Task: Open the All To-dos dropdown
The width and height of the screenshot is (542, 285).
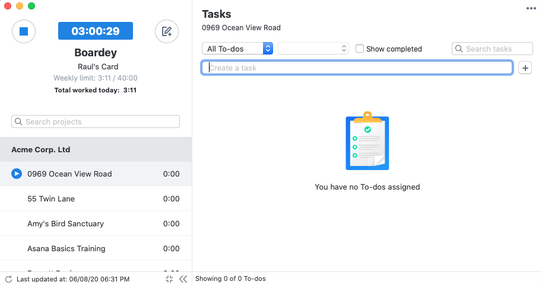Action: tap(237, 49)
